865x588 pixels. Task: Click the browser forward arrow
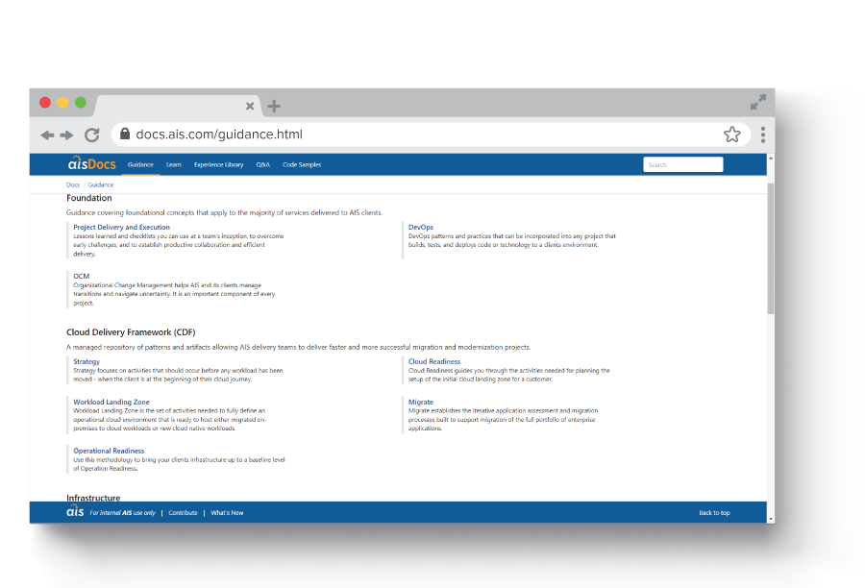point(66,135)
